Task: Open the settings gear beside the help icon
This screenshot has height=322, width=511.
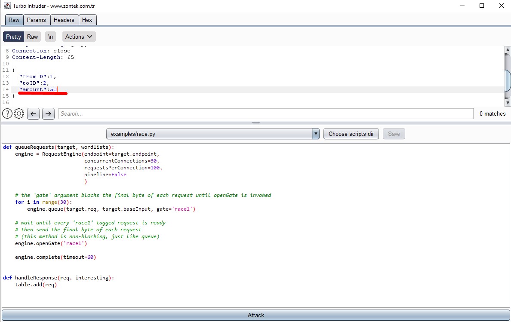Action: [18, 113]
